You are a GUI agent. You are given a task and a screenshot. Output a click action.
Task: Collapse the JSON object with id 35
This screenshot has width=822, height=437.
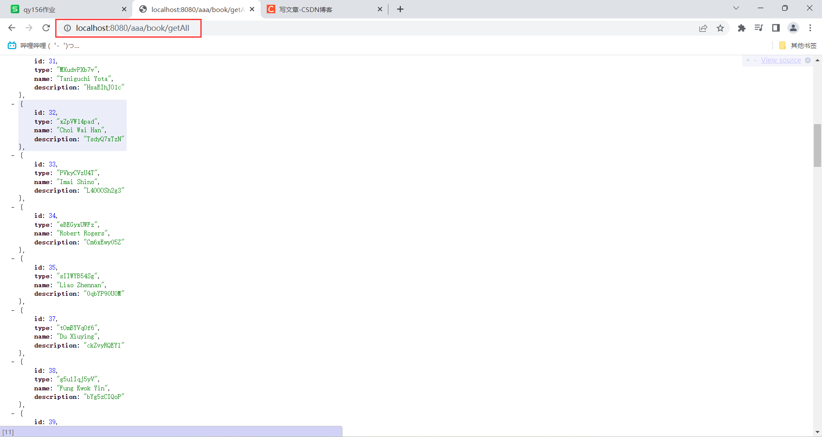13,259
